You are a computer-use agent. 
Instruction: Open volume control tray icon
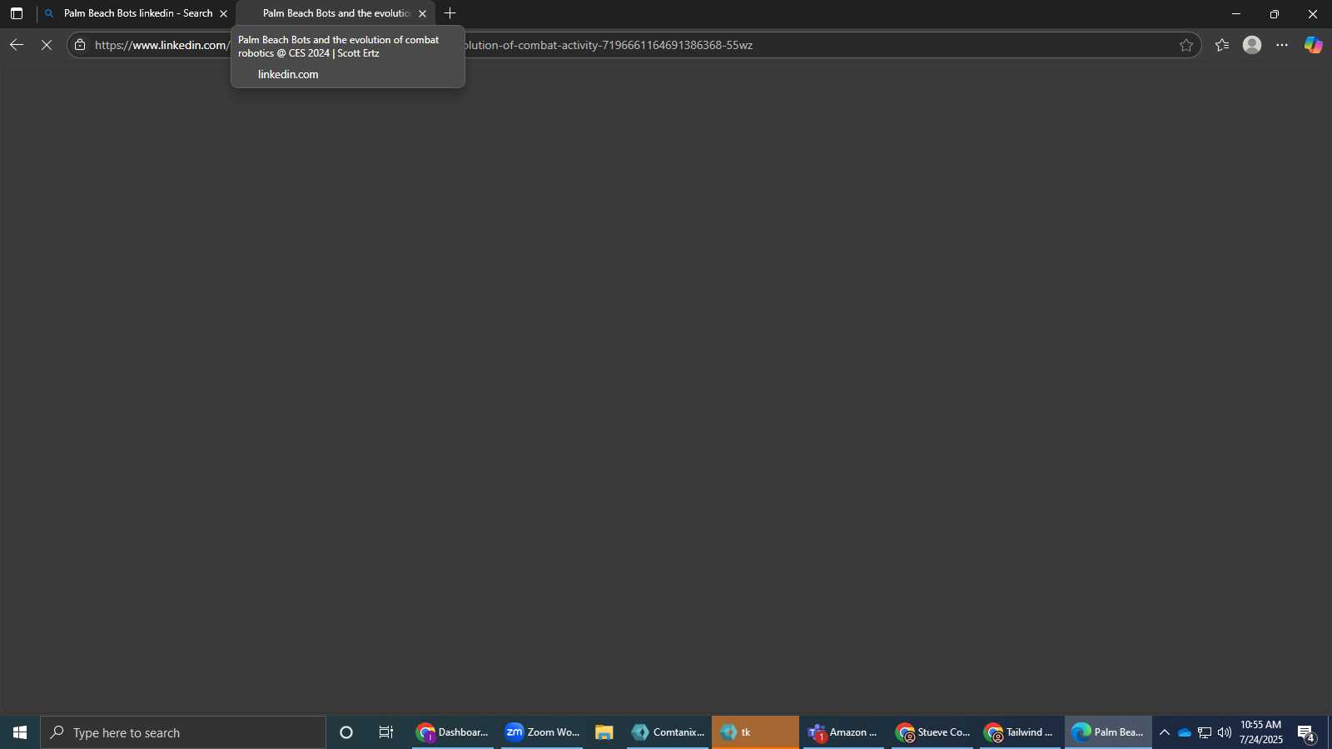click(x=1225, y=732)
